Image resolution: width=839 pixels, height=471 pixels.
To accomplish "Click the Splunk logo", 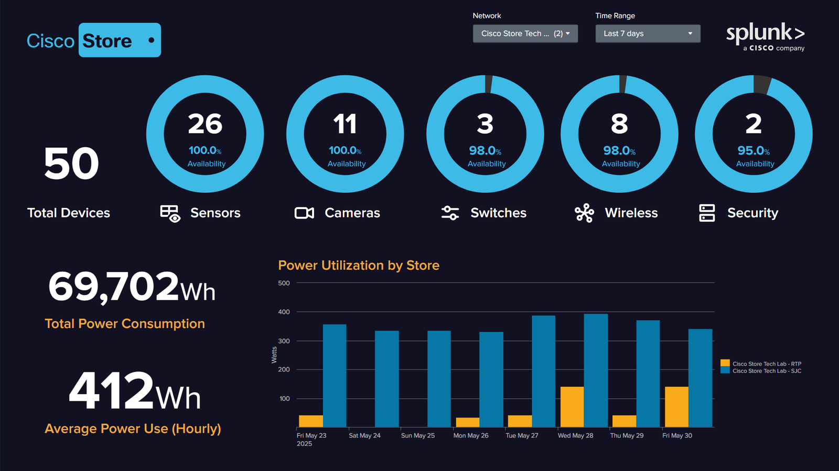I will [765, 37].
